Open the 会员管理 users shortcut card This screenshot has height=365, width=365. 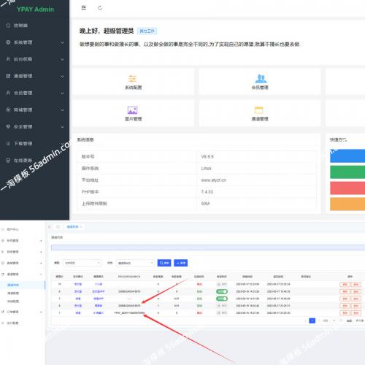pyautogui.click(x=260, y=82)
